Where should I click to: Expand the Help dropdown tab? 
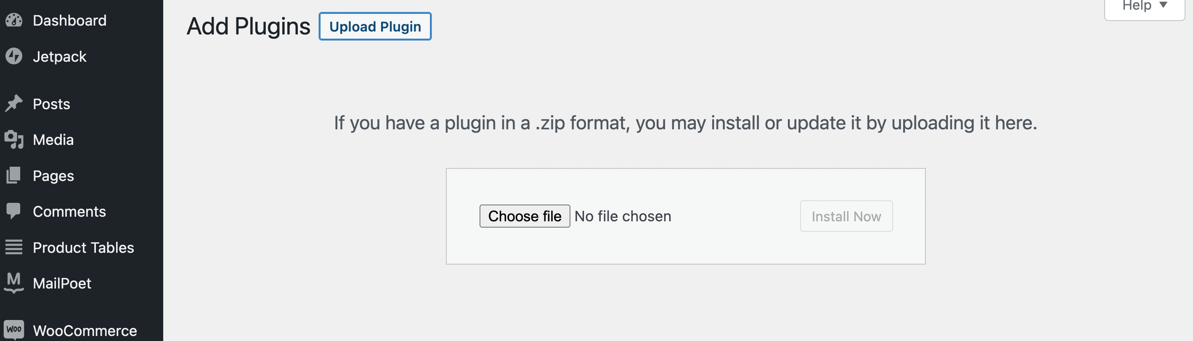[1137, 6]
